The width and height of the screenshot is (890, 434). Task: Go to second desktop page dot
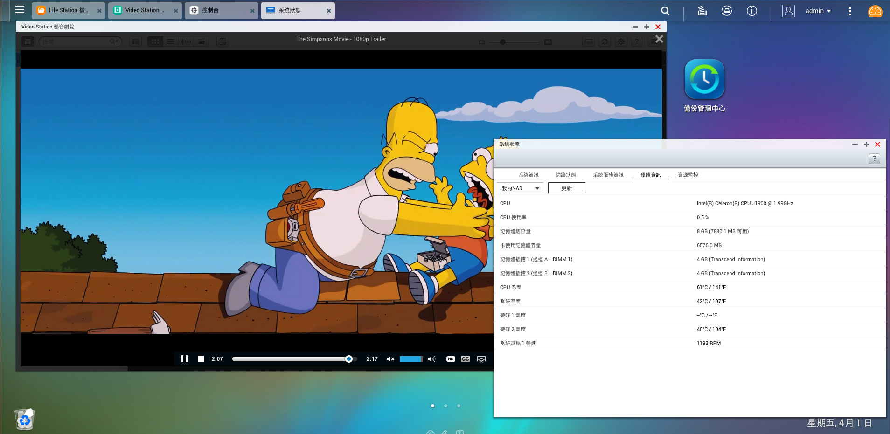(x=445, y=406)
